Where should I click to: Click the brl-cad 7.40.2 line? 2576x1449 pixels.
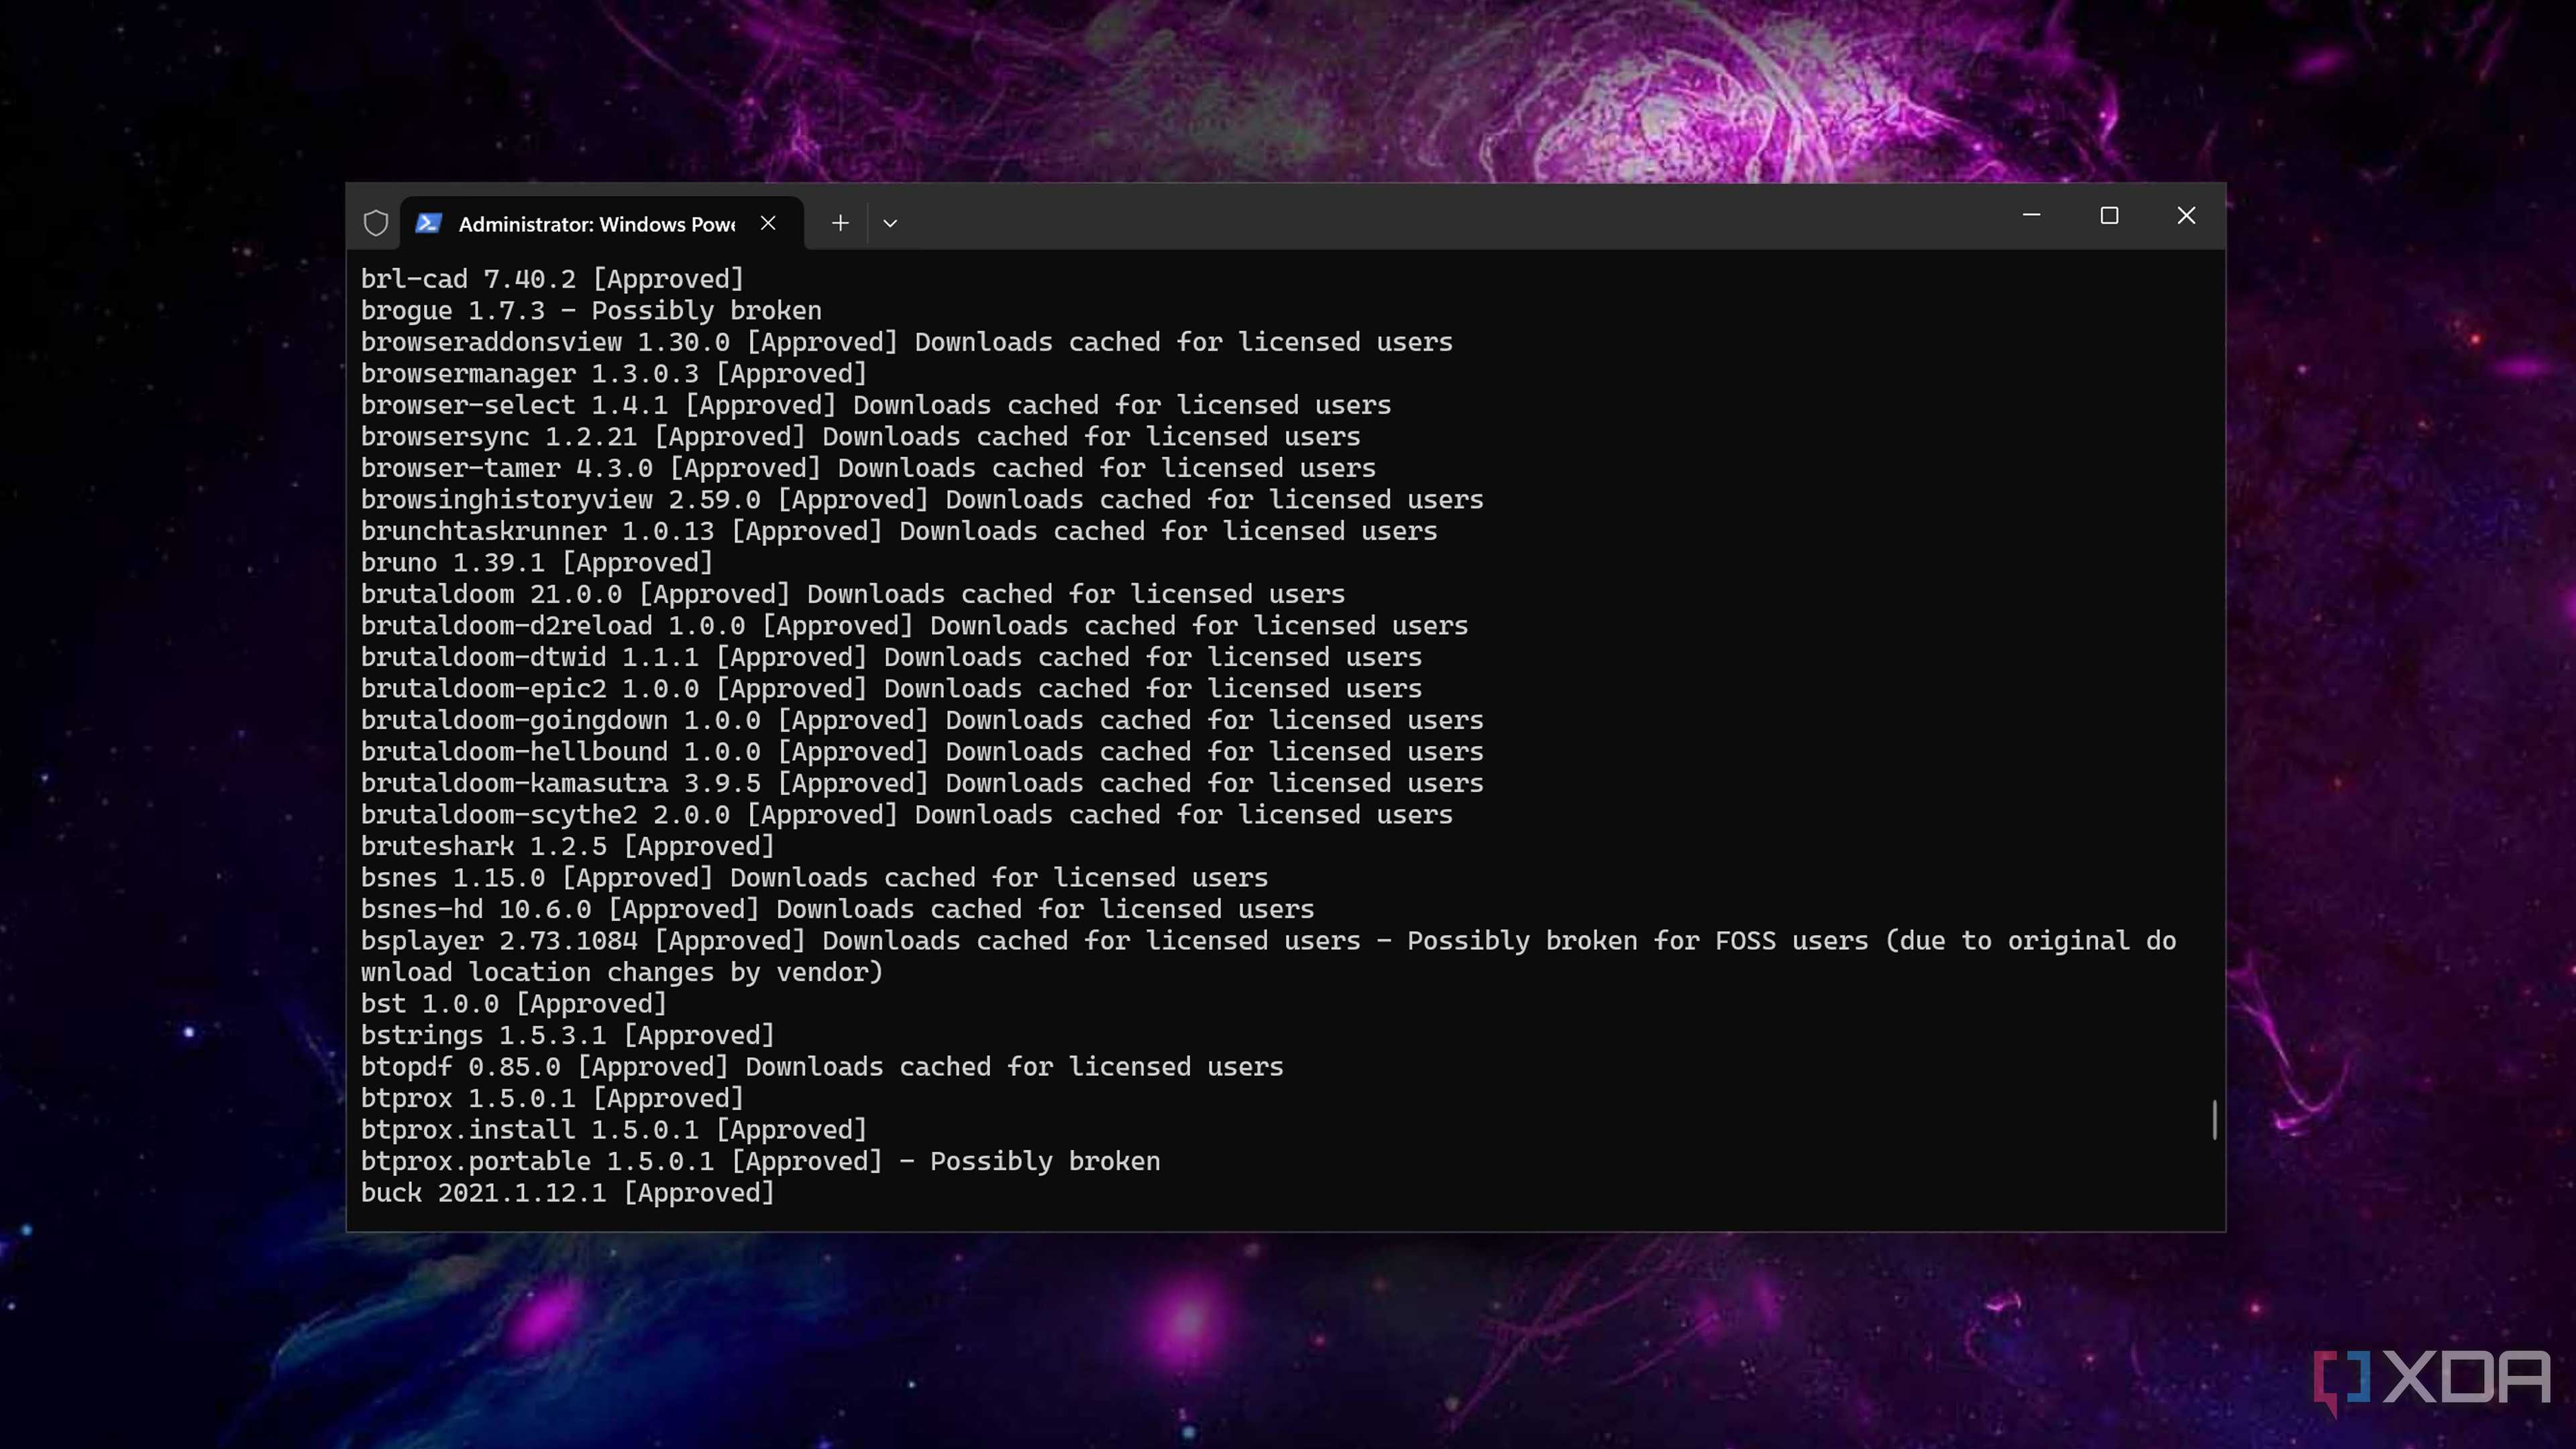[x=552, y=279]
